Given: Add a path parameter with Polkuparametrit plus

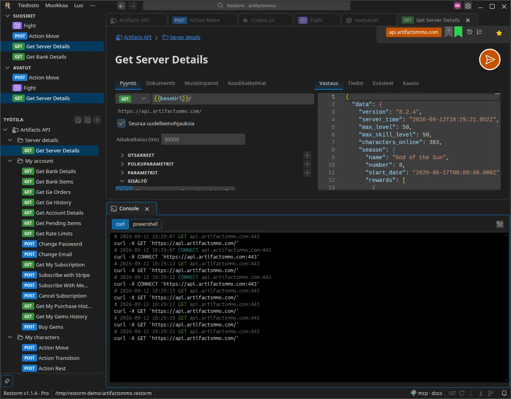Looking at the screenshot, I should [307, 164].
